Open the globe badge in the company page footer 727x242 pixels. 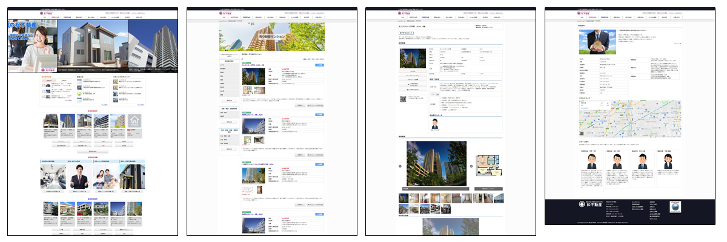click(677, 207)
